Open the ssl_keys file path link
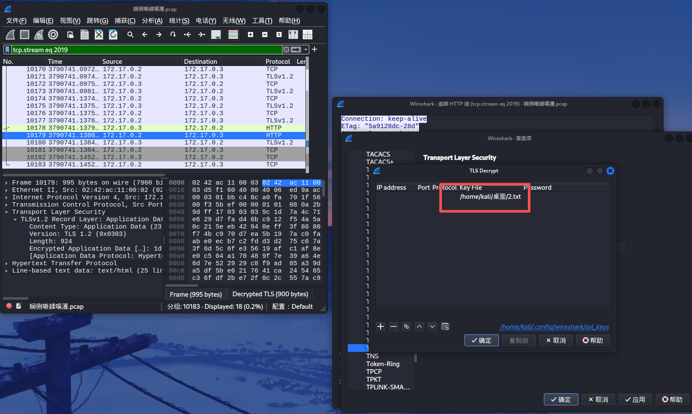 click(x=554, y=327)
